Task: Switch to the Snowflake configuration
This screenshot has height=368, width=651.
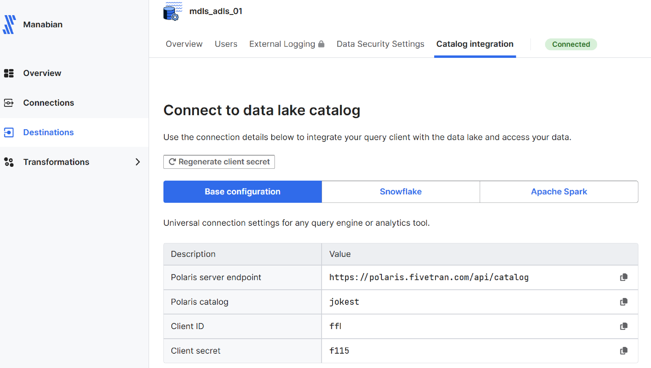Action: pos(401,192)
